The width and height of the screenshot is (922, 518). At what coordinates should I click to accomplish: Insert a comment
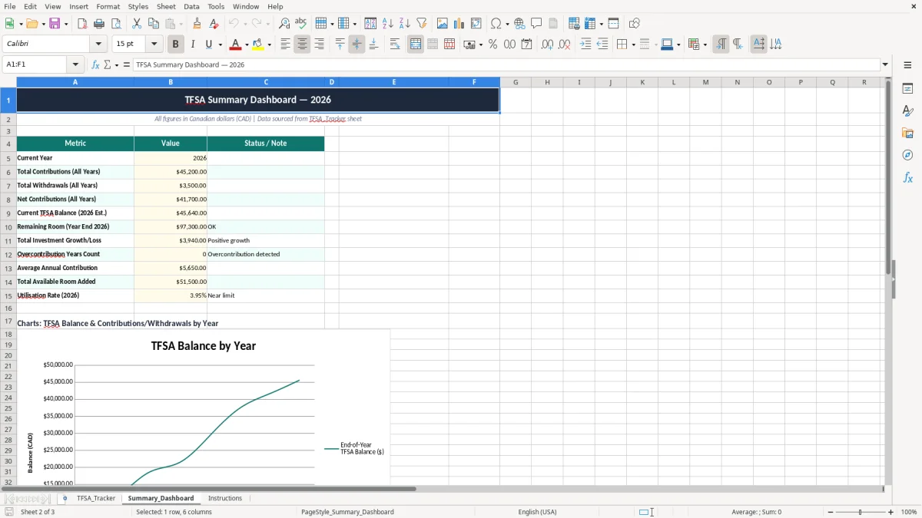pos(536,24)
